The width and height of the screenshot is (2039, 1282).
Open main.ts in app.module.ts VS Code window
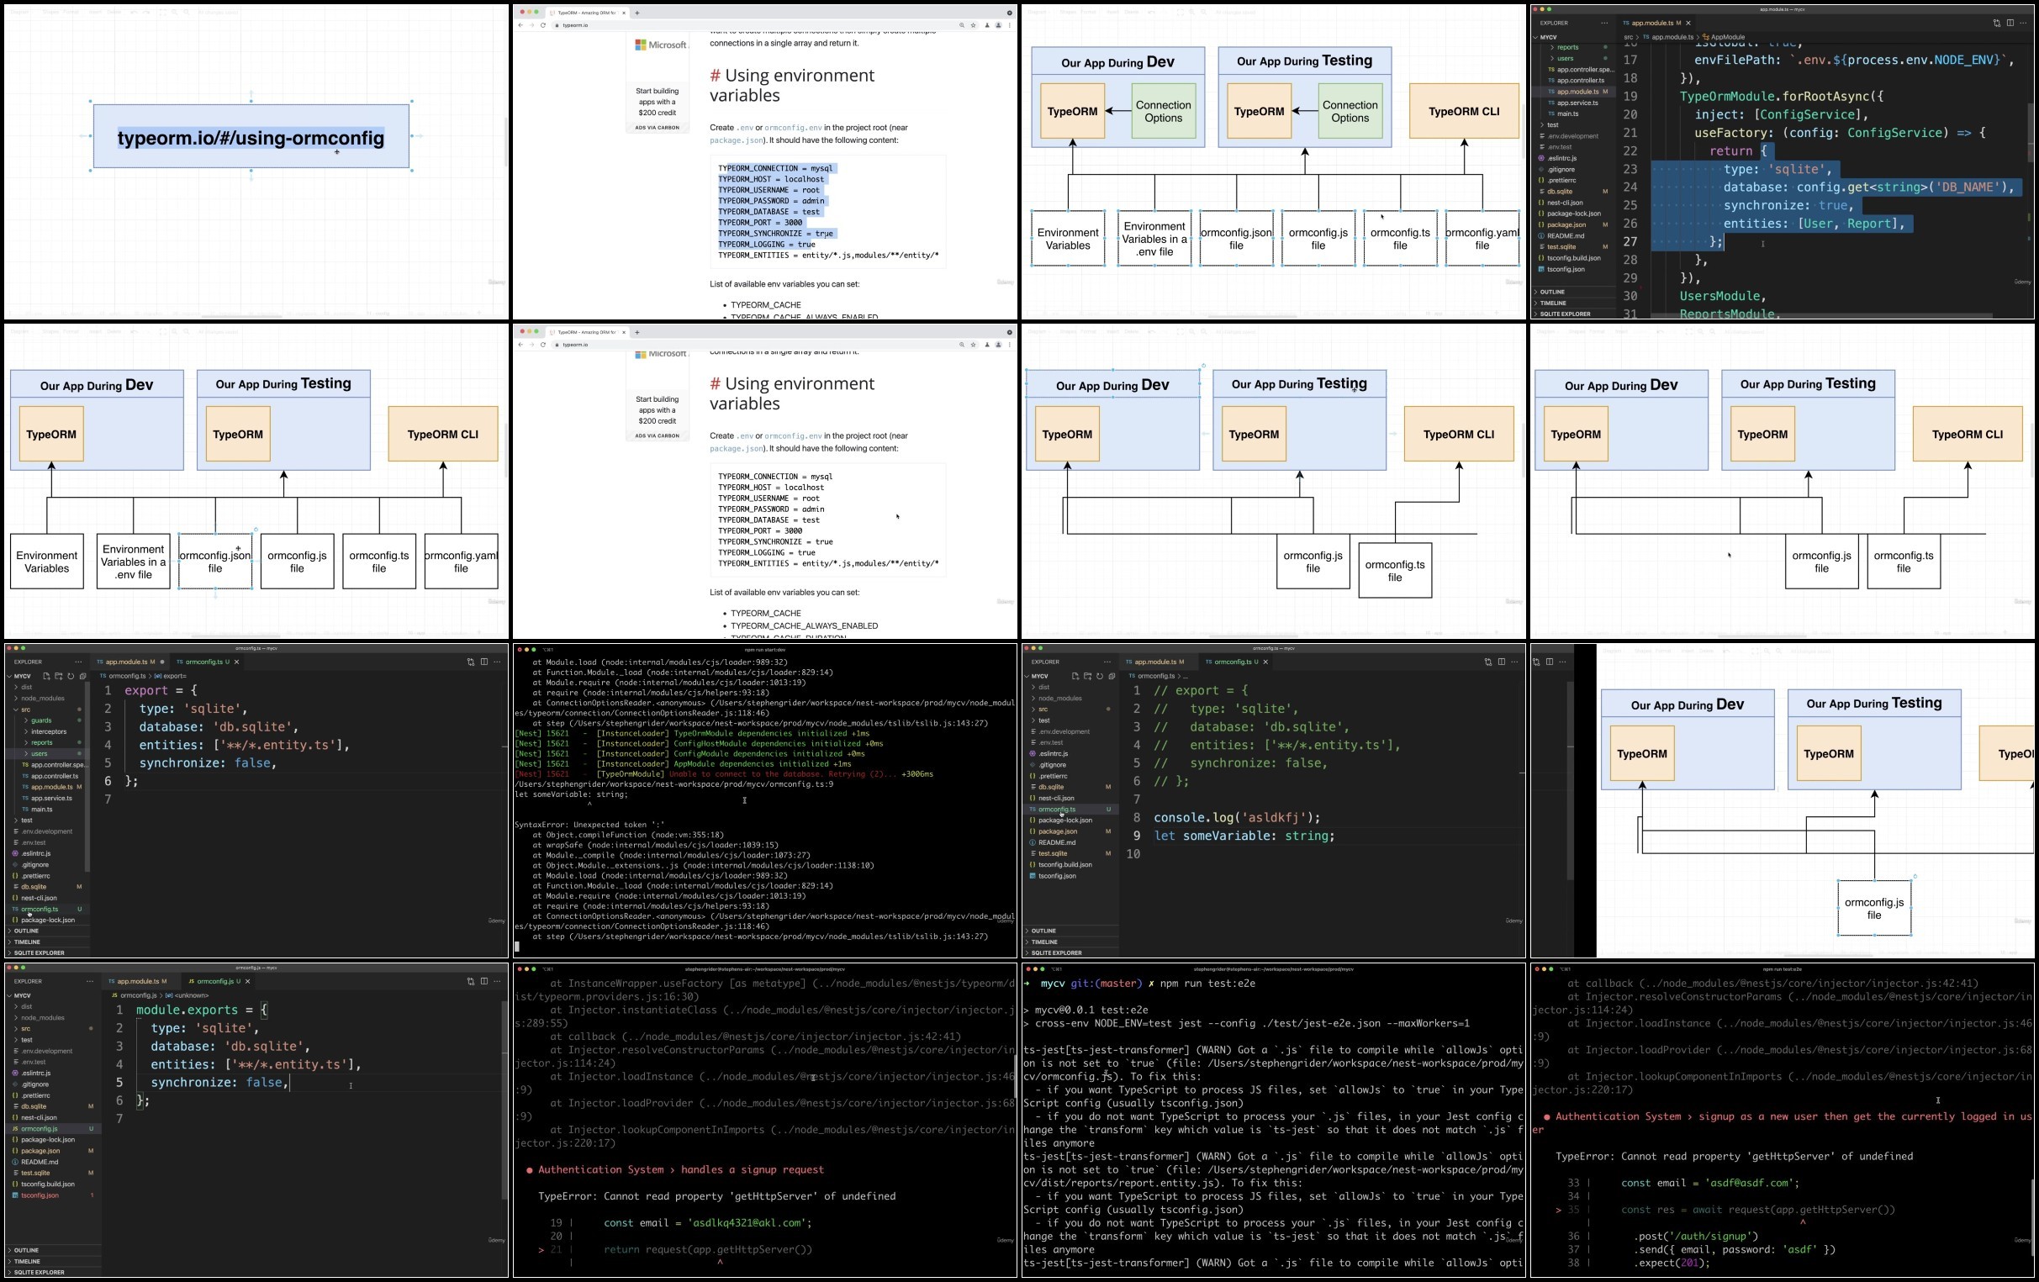(x=1567, y=113)
